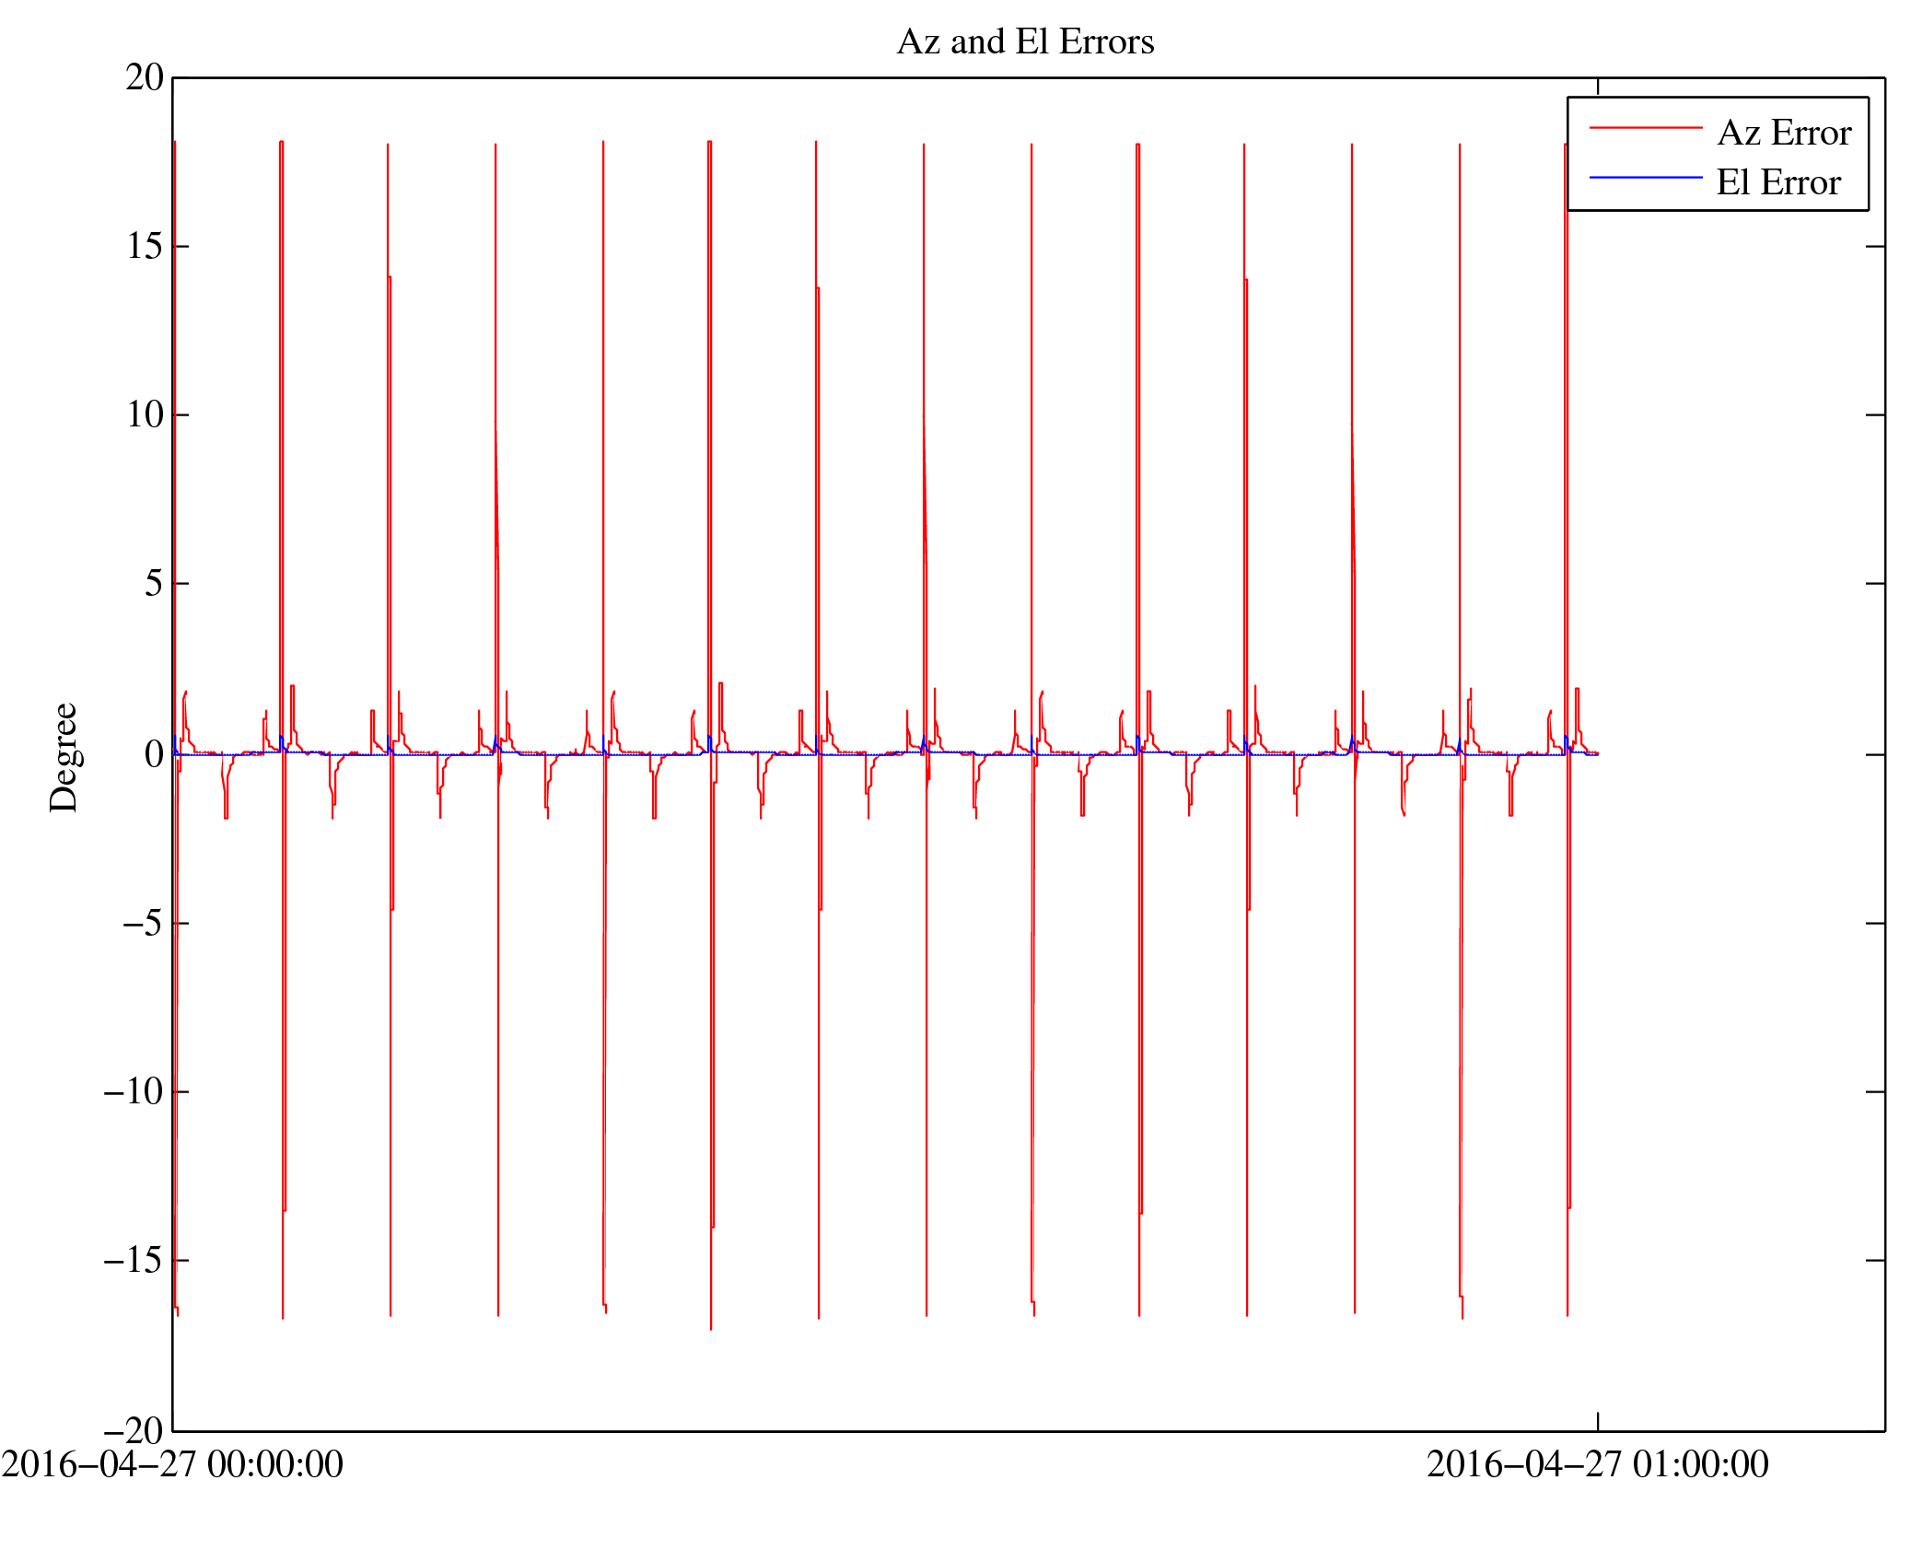Click the y-axis tick label −15

[x=134, y=1260]
